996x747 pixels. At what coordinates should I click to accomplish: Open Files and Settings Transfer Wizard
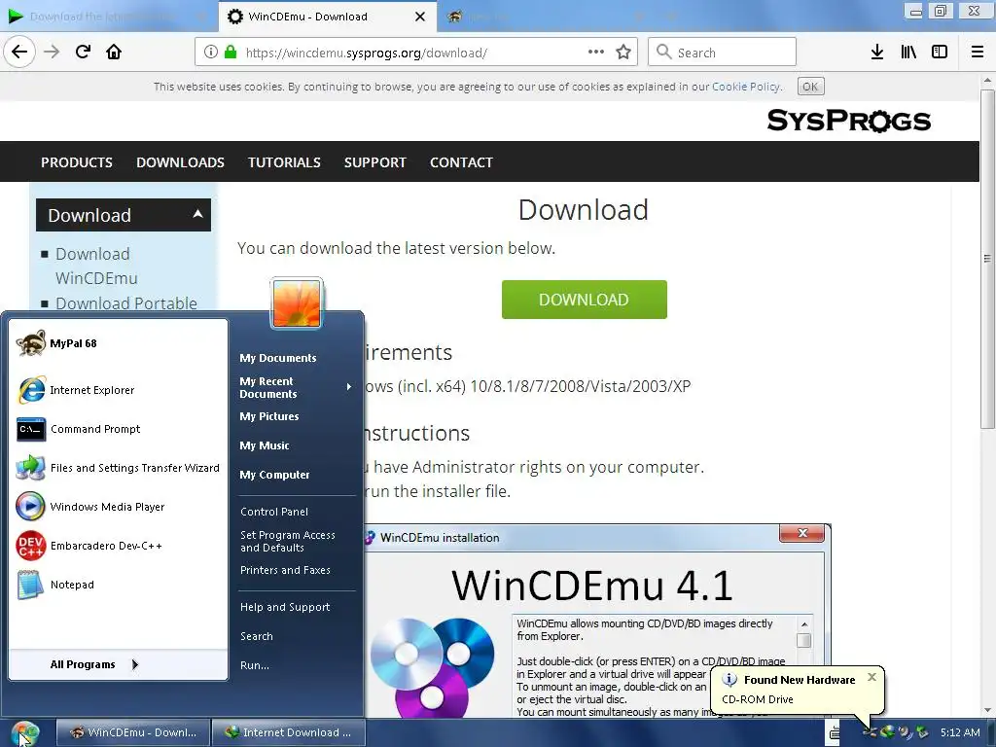pyautogui.click(x=118, y=468)
